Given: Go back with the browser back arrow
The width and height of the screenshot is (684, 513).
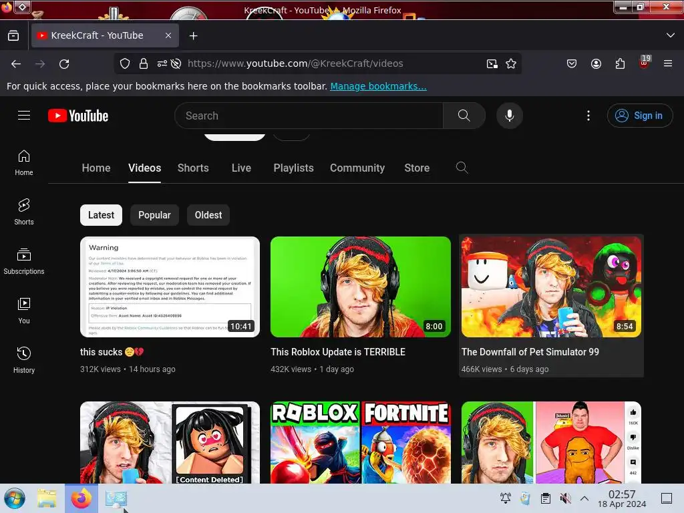Looking at the screenshot, I should click(16, 63).
